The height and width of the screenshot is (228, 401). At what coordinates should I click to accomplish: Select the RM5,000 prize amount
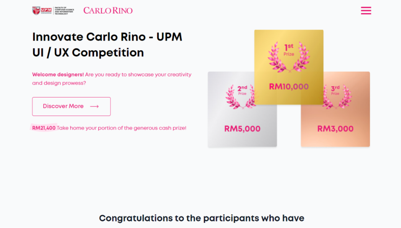242,129
